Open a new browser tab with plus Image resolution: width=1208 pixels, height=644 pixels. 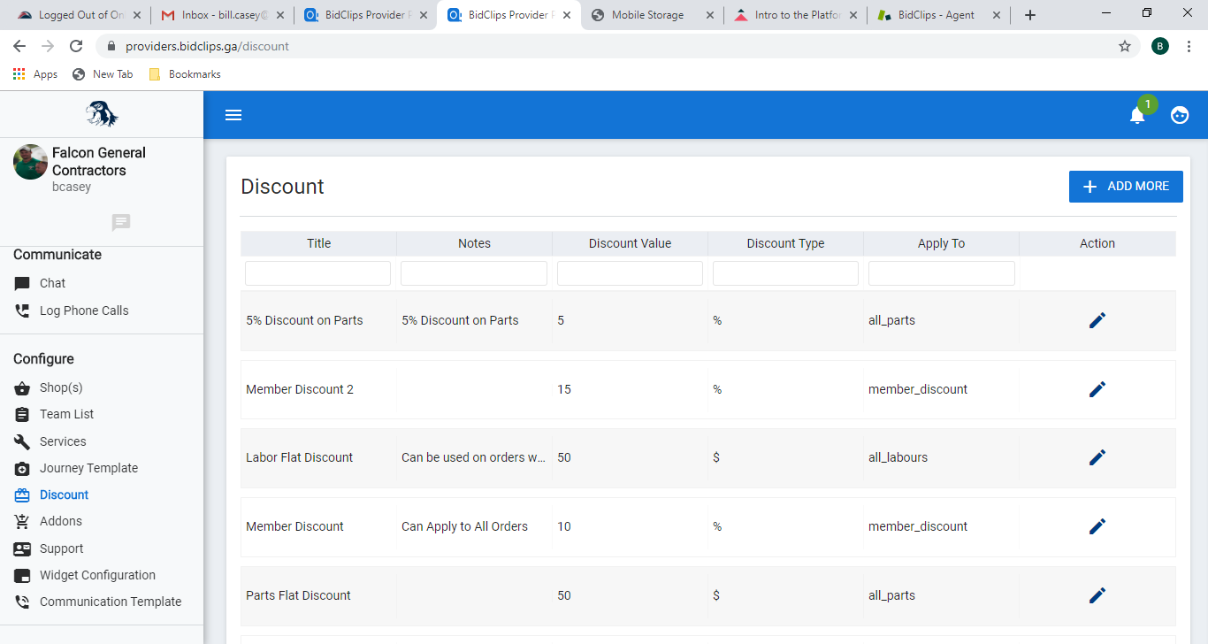[x=1029, y=15]
